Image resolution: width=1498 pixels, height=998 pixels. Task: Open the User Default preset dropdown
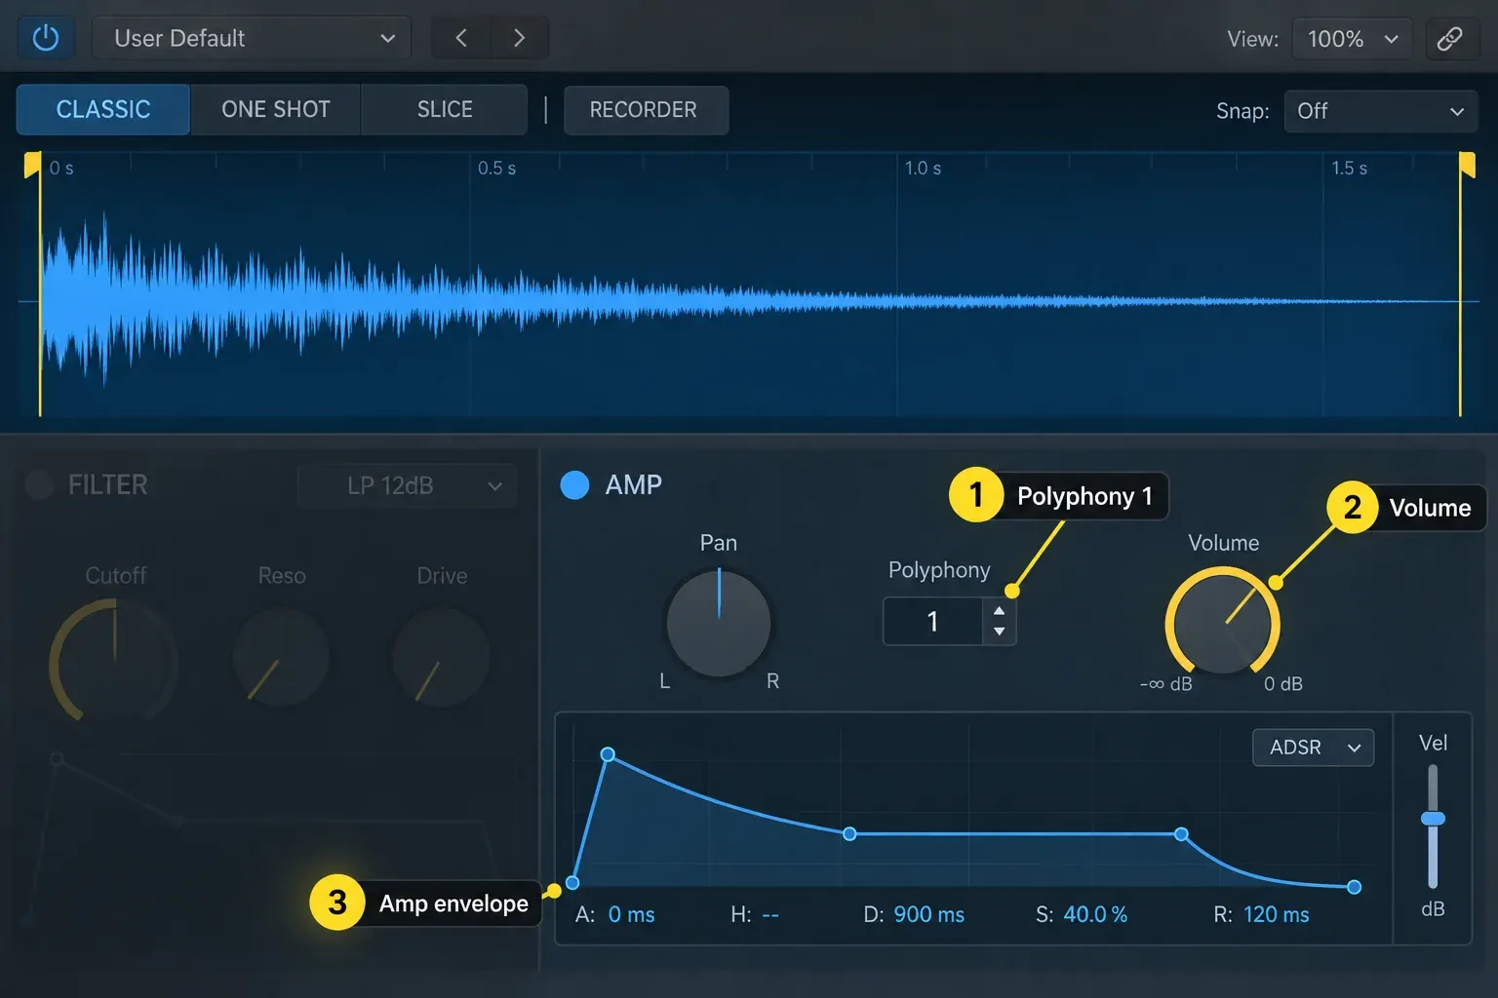tap(252, 38)
